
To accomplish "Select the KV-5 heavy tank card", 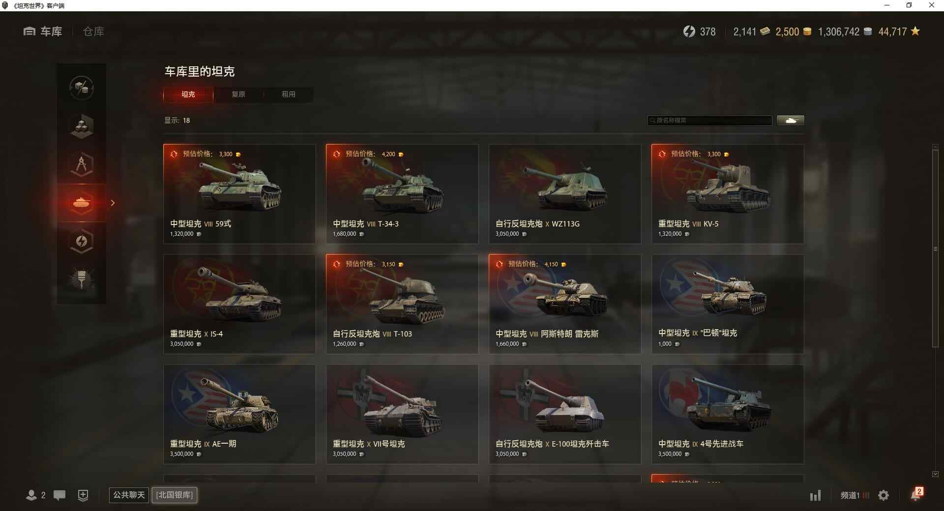I will pyautogui.click(x=728, y=194).
